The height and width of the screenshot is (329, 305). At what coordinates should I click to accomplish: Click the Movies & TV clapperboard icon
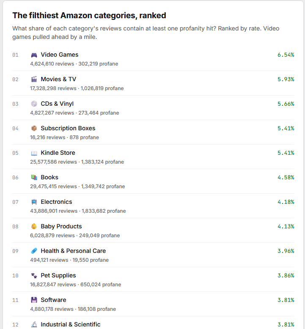34,80
